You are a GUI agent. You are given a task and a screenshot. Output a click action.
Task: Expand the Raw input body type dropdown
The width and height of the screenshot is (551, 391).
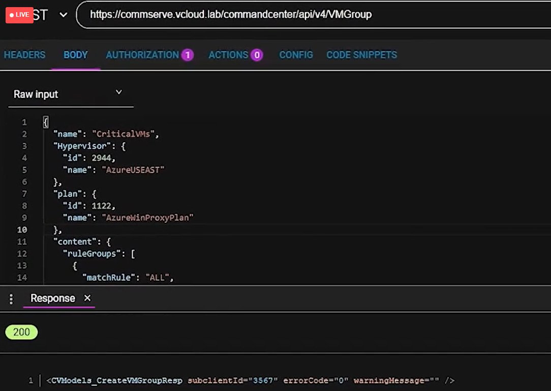pyautogui.click(x=71, y=94)
